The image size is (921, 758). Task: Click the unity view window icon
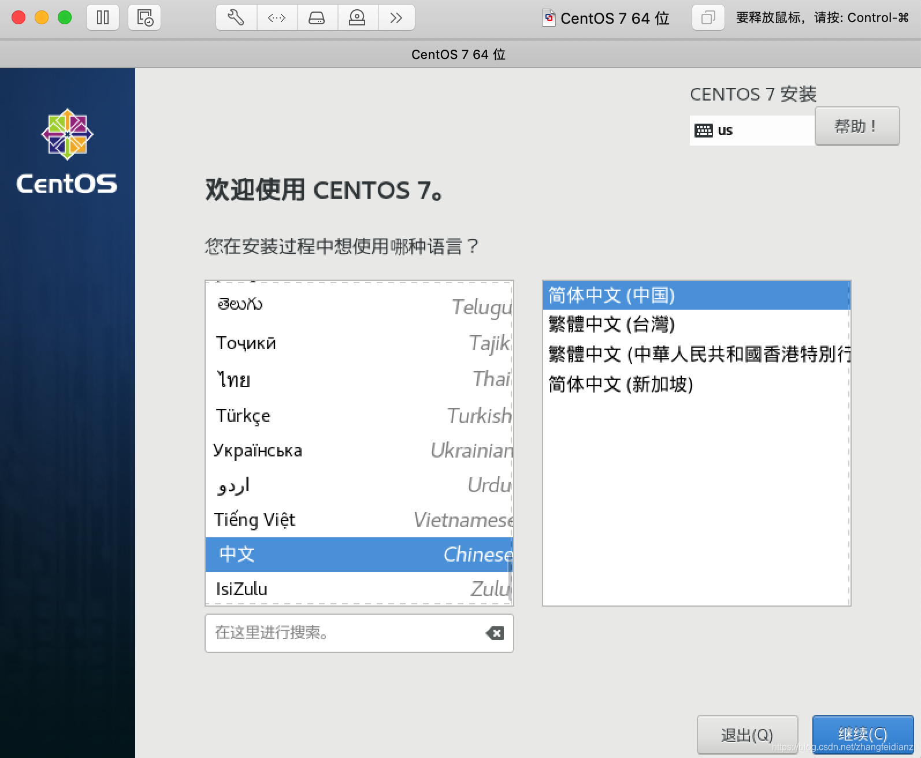pyautogui.click(x=708, y=17)
